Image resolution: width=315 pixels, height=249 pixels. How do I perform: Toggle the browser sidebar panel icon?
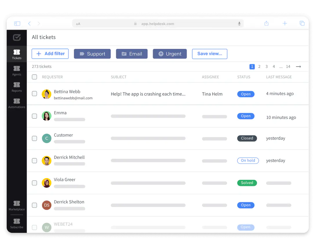click(x=17, y=24)
